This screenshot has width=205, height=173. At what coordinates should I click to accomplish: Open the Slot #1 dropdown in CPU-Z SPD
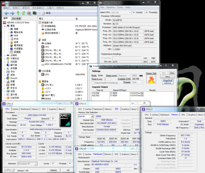(86, 116)
